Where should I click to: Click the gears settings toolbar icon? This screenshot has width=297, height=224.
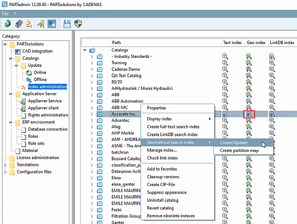tap(51, 24)
